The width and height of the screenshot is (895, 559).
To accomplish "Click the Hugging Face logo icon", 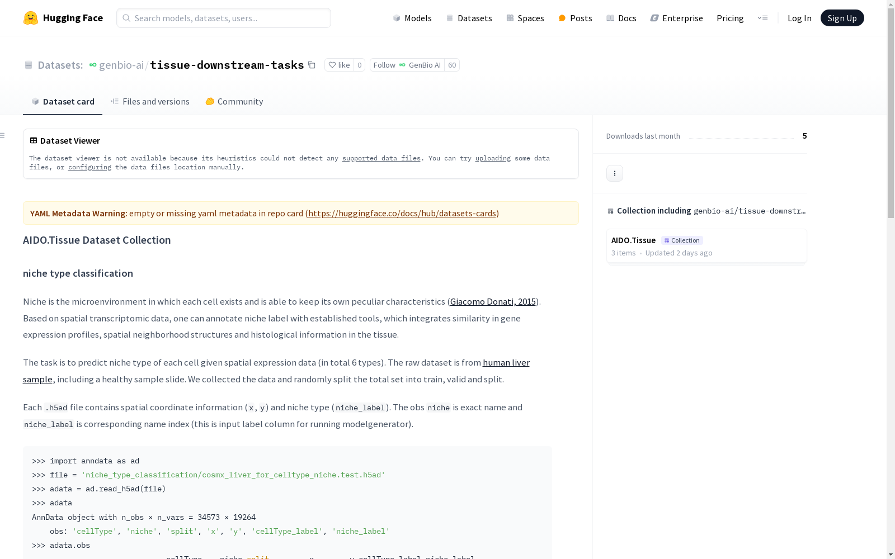I will click(x=31, y=18).
